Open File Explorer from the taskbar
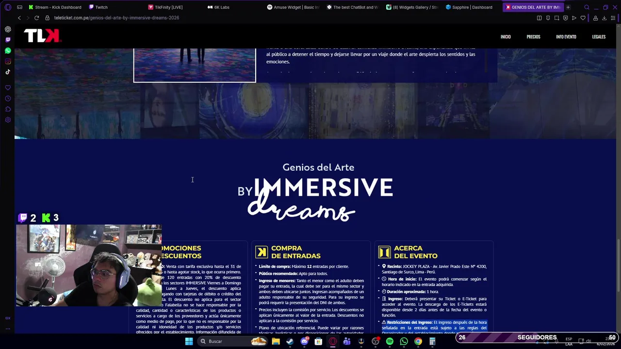The width and height of the screenshot is (621, 349). pyautogui.click(x=276, y=341)
